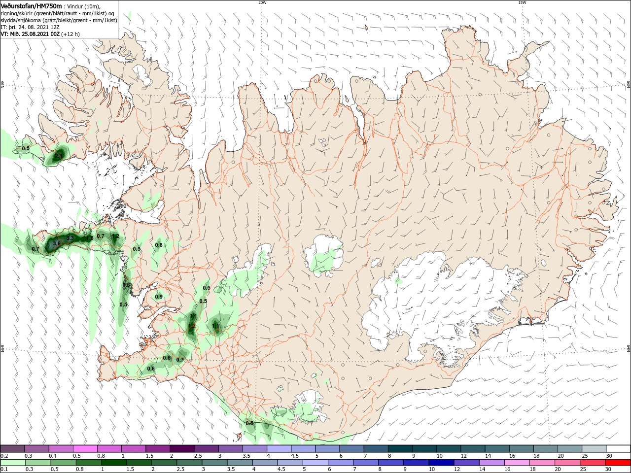
Task: Click the 12 label under the bottom row
Action: click(456, 470)
